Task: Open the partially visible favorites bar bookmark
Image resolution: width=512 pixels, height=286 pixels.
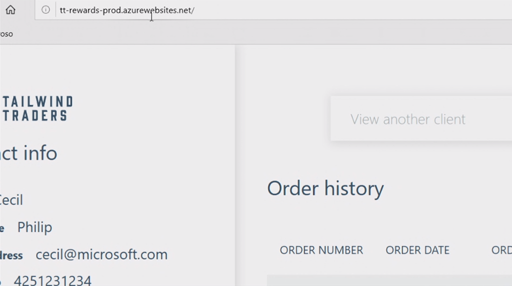Action: click(6, 34)
